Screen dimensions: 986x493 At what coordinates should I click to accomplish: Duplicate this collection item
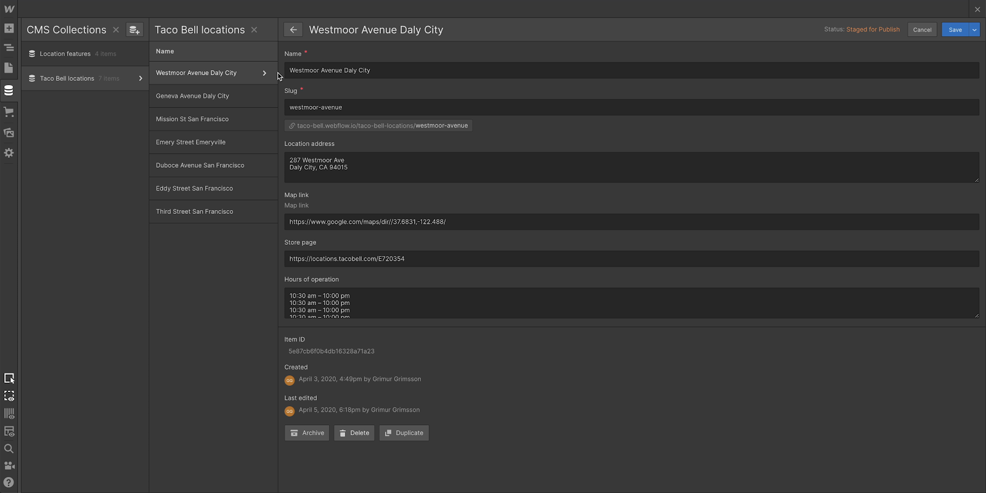click(x=404, y=433)
